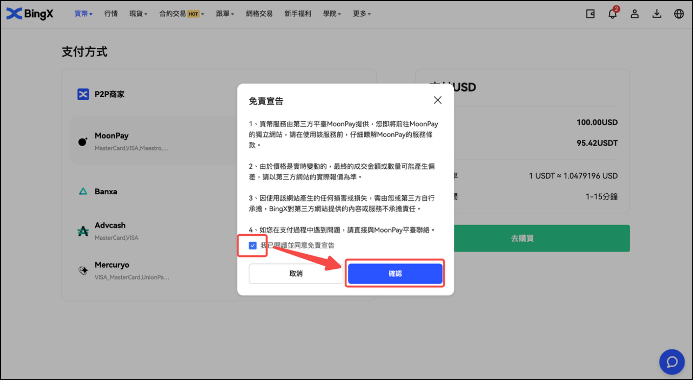
Task: Click the Advcash logo icon
Action: click(x=83, y=231)
